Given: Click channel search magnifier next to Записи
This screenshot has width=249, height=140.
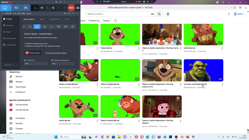Looking at the screenshot, I should point(116,21).
